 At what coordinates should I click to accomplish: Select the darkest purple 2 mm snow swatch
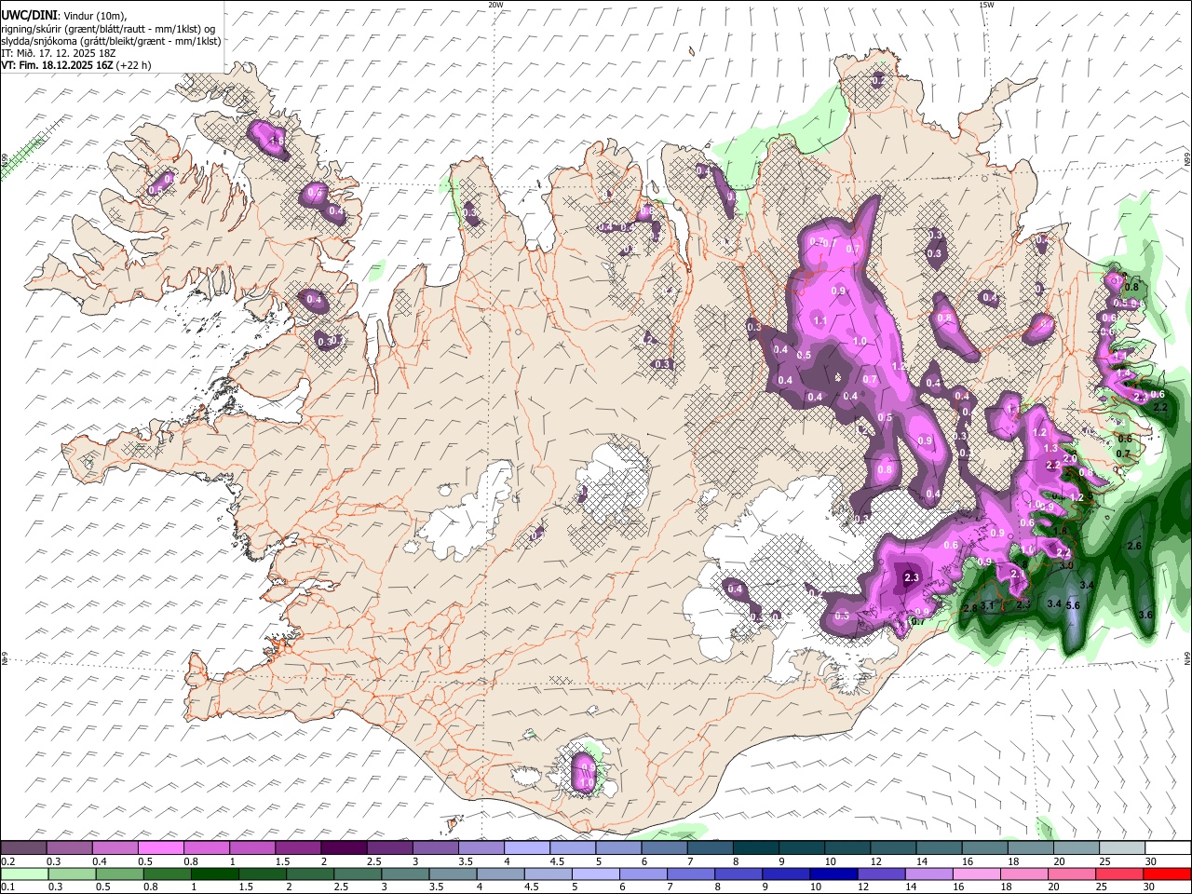pos(343,847)
